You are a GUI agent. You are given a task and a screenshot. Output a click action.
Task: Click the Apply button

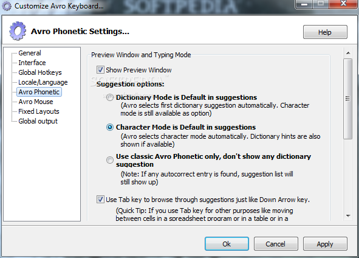pyautogui.click(x=325, y=244)
